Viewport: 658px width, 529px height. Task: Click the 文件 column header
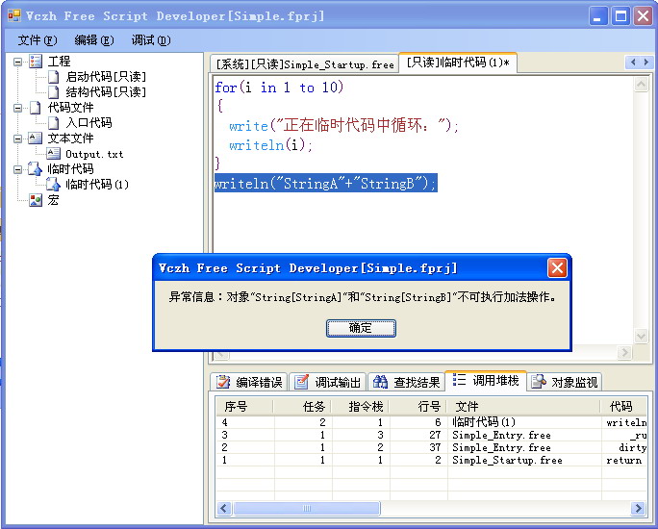coord(523,406)
